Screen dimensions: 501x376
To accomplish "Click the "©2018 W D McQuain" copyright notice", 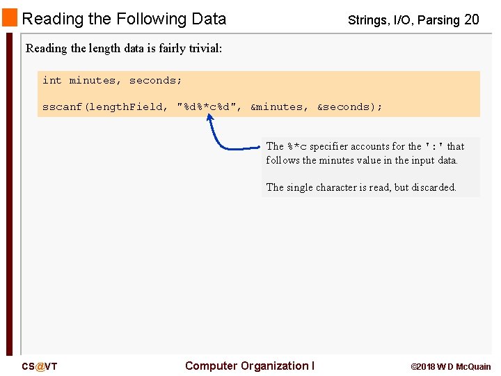I will 451,367.
